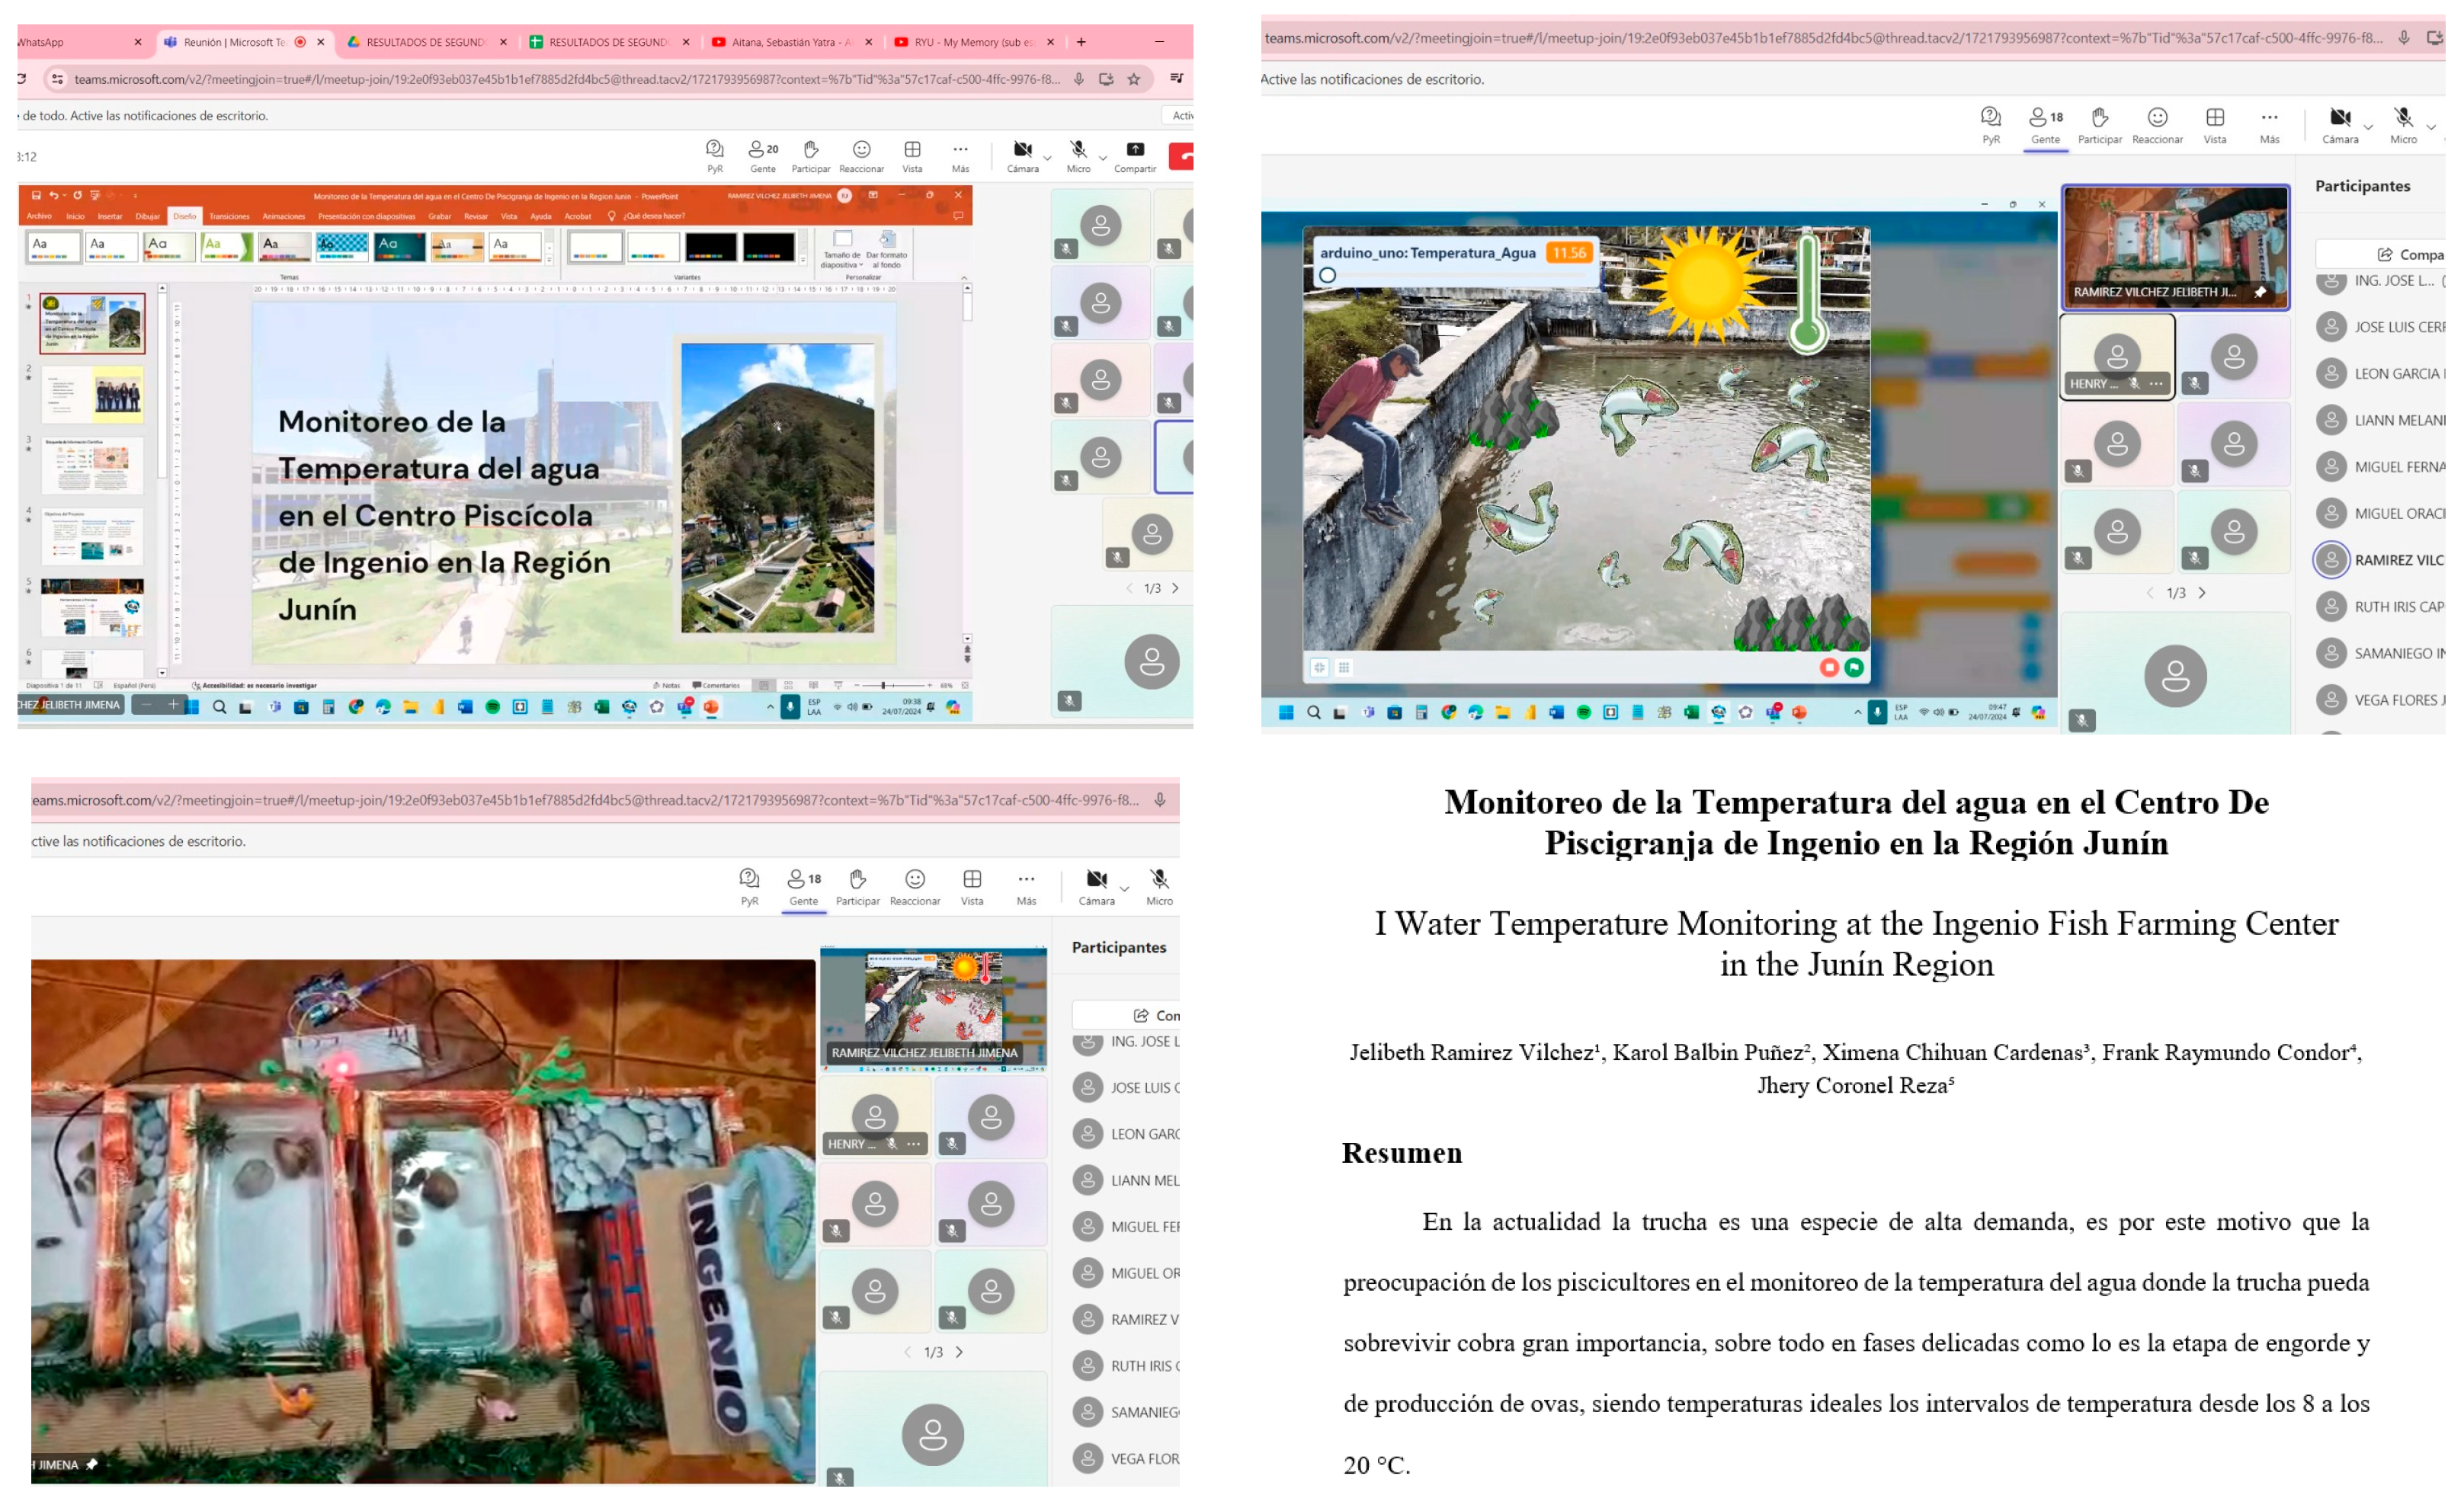2464x1508 pixels.
Task: Click the PowerPoint zoom slider in status bar
Action: tap(883, 685)
